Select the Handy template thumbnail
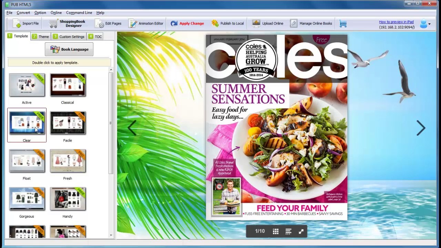 tap(68, 199)
